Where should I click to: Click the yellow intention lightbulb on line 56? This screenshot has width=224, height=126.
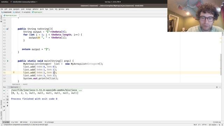coord(14,72)
